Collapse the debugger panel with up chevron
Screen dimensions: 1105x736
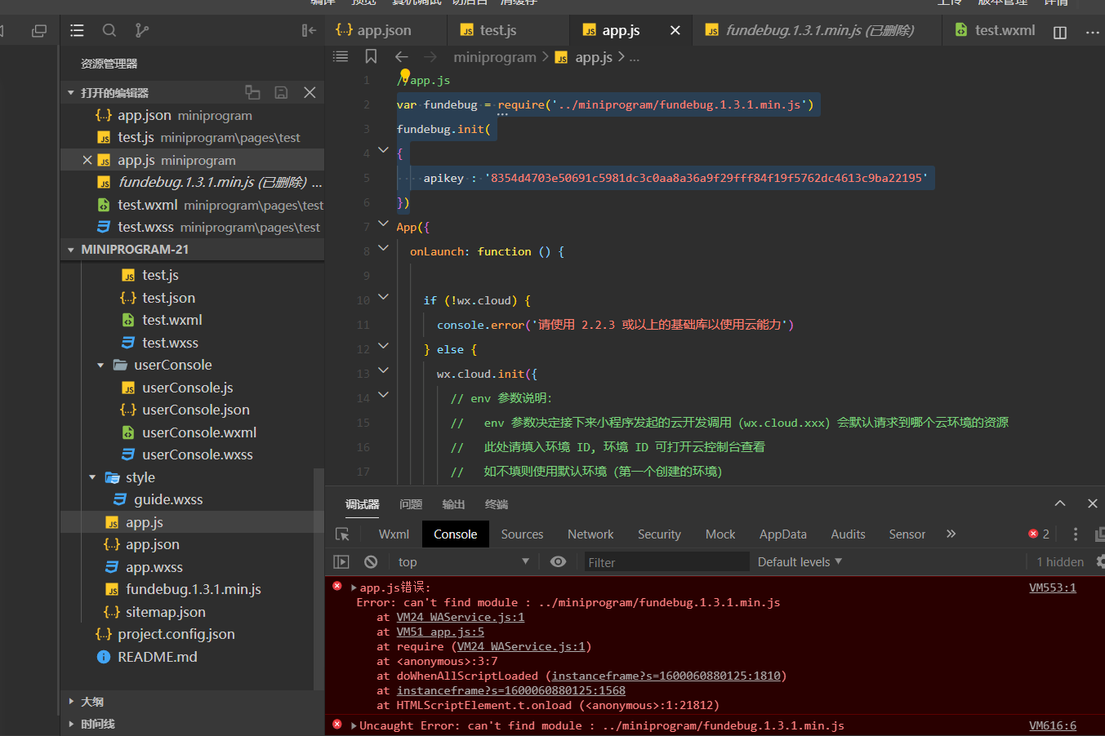[x=1060, y=503]
